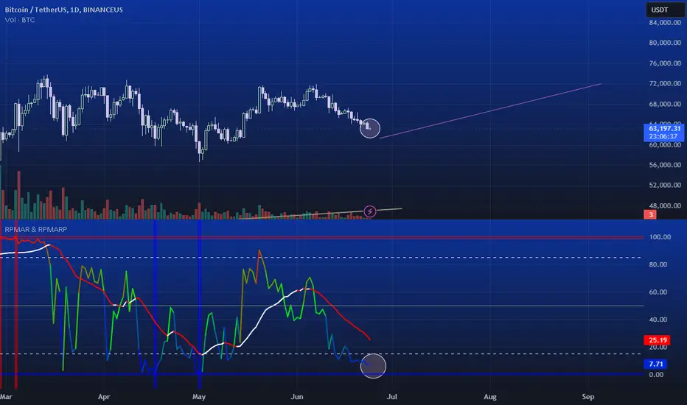Click the Apr label on time axis
The height and width of the screenshot is (405, 687).
[104, 397]
